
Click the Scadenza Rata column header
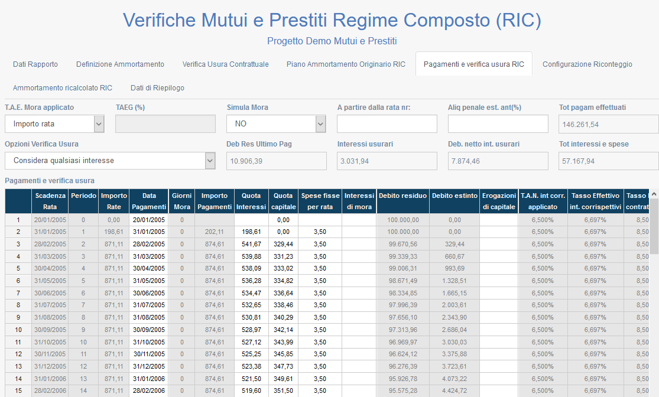50,201
